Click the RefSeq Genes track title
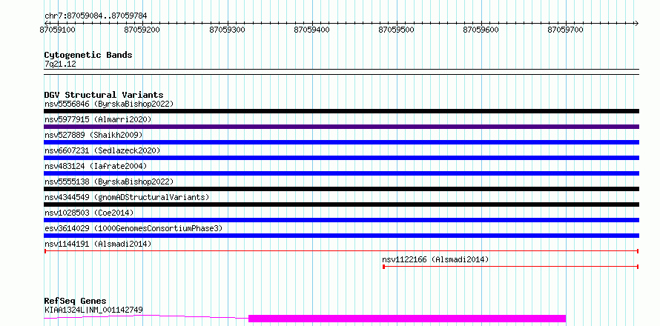The image size is (660, 326). click(x=75, y=301)
